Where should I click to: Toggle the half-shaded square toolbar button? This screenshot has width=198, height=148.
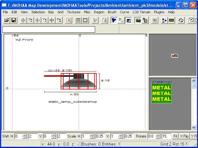click(x=129, y=20)
